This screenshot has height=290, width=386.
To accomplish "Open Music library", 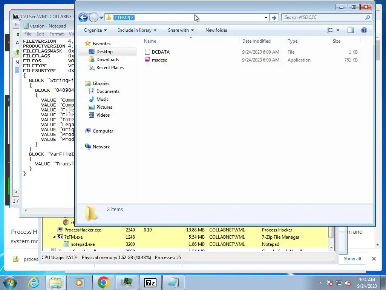I will (103, 99).
